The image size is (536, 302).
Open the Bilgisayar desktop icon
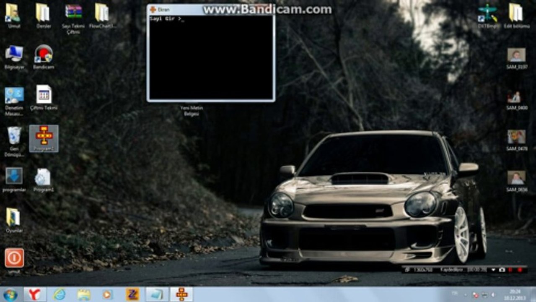click(x=14, y=57)
